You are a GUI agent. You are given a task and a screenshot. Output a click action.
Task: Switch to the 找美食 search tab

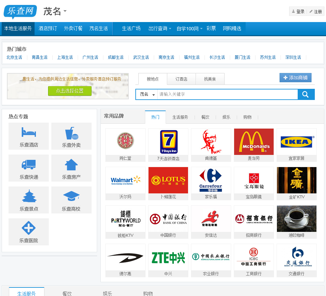point(210,79)
